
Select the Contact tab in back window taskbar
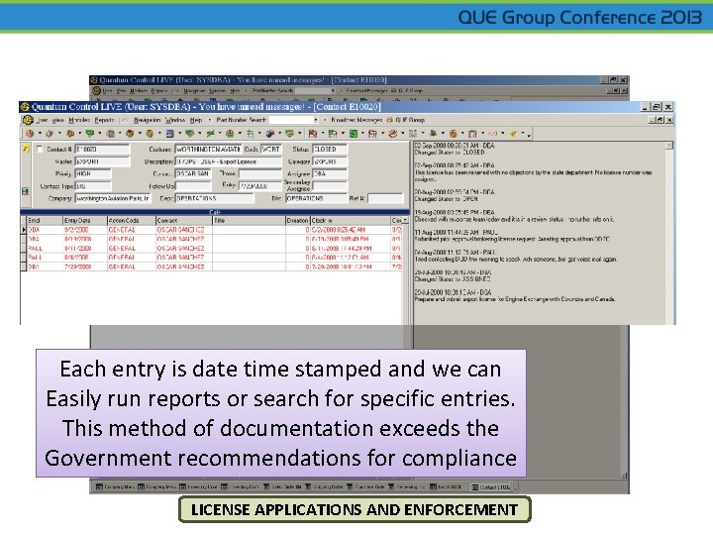491,487
